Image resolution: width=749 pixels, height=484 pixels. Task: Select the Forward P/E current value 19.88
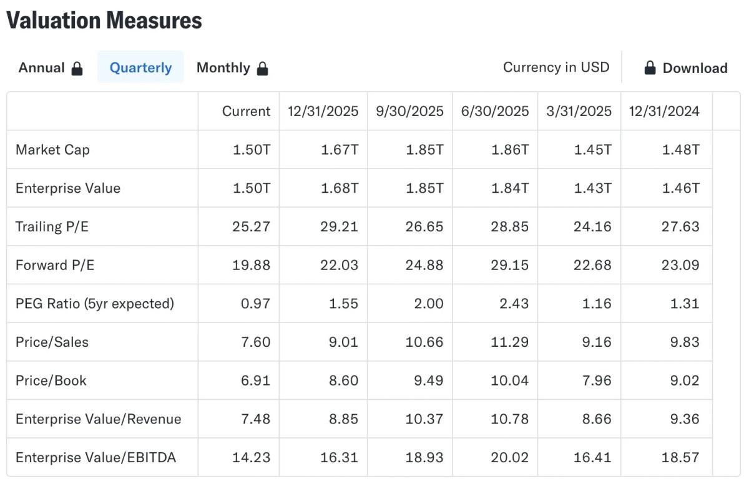(253, 264)
